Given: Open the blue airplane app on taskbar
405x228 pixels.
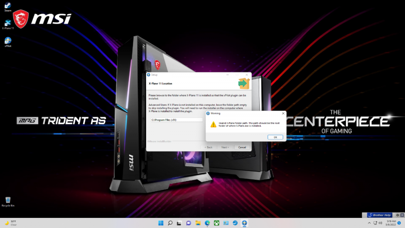Looking at the screenshot, I should coord(235,223).
